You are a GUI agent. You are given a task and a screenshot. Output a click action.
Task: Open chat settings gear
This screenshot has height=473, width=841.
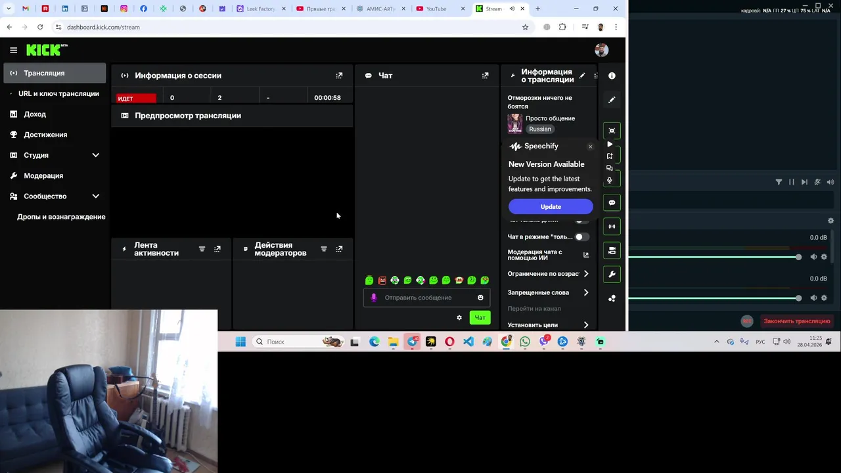(x=459, y=318)
